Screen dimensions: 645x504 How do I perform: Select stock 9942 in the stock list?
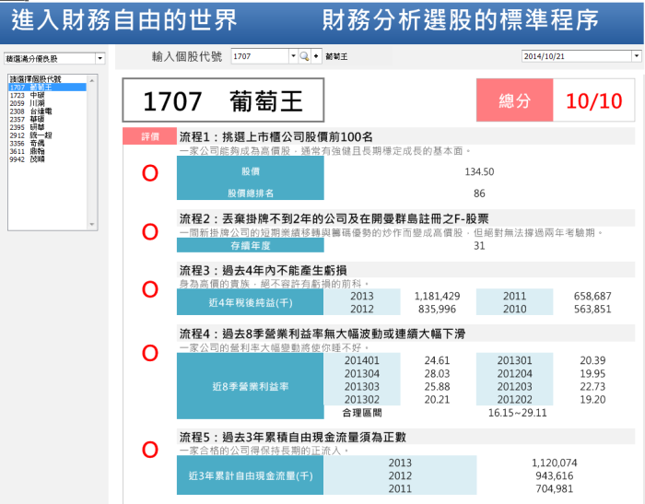pyautogui.click(x=47, y=159)
